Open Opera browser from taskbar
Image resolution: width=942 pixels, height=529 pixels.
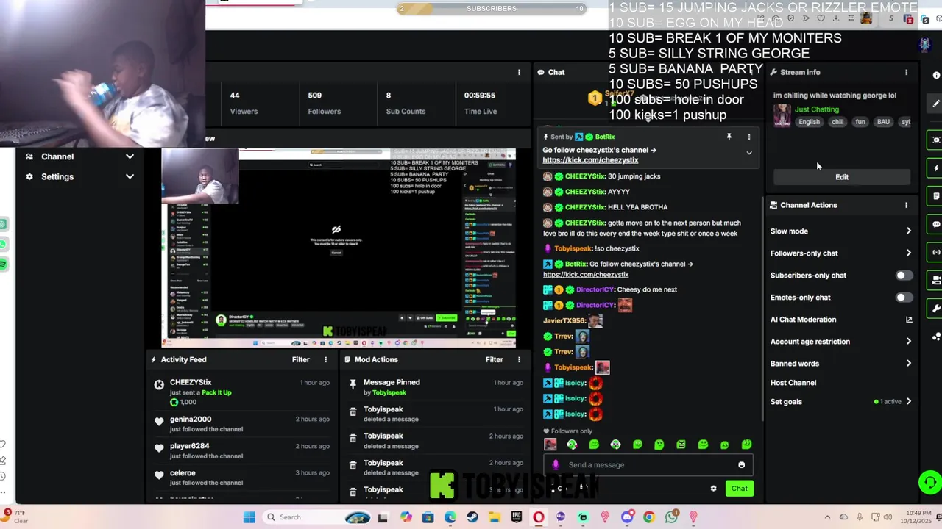539,517
